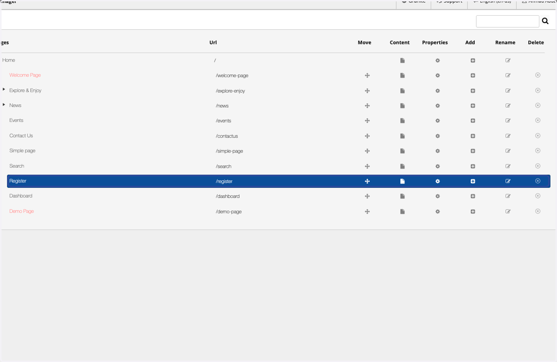
Task: Click the /simple-page url text
Action: point(229,151)
